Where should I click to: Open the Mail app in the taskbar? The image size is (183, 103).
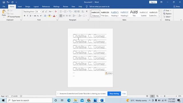click(x=82, y=100)
